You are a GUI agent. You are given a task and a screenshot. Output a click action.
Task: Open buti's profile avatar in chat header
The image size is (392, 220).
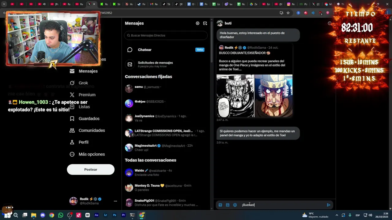point(220,23)
